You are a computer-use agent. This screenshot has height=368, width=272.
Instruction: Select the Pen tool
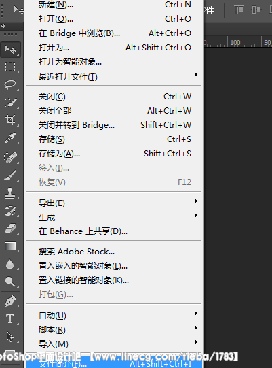(x=10, y=301)
